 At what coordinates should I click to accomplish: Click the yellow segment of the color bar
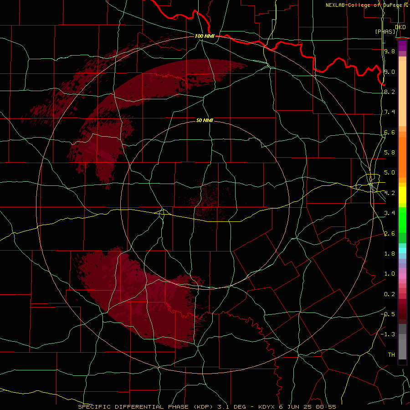point(402,195)
